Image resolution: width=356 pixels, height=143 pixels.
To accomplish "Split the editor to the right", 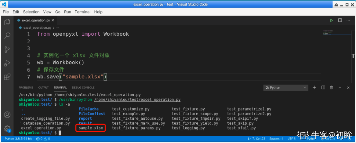I will click(x=340, y=20).
